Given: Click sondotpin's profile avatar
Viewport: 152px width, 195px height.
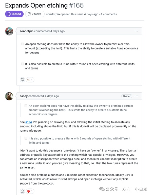Looking at the screenshot, I should click(x=9, y=31).
